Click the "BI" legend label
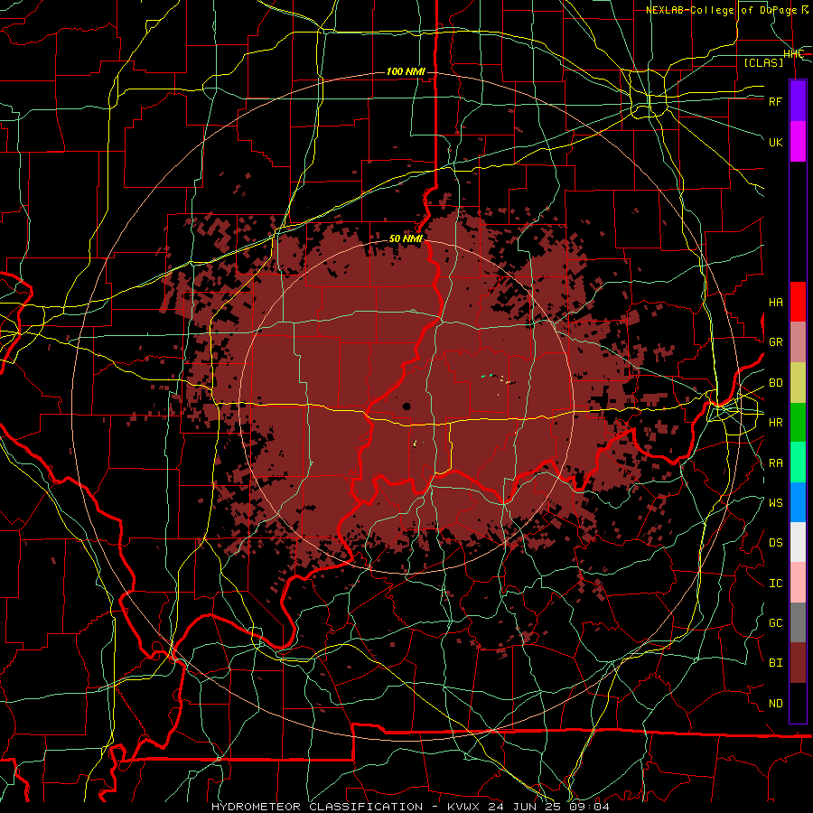 [x=775, y=663]
